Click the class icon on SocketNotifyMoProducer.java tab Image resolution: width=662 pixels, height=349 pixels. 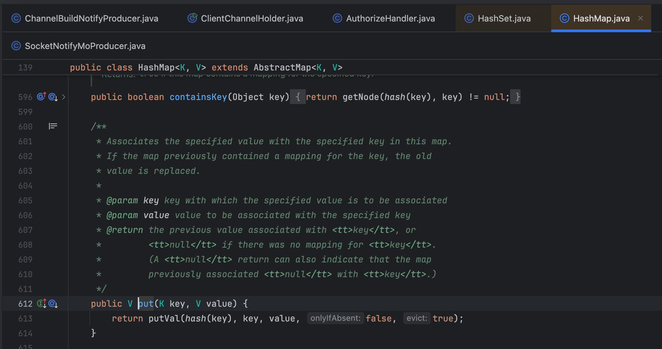(16, 46)
